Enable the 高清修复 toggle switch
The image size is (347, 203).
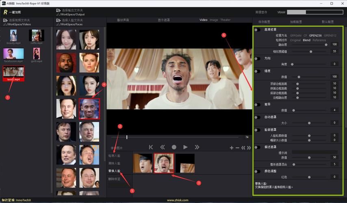[257, 30]
